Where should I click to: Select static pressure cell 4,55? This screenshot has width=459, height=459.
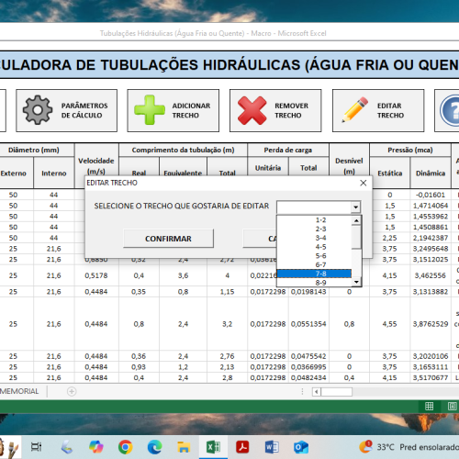pos(390,324)
